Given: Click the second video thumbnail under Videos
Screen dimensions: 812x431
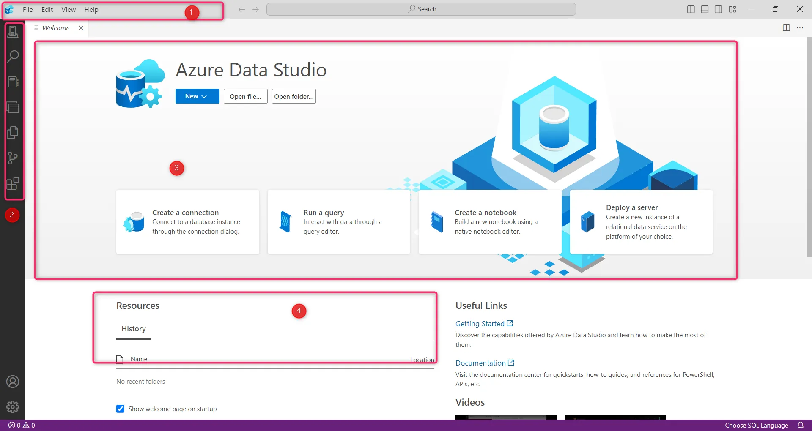Looking at the screenshot, I should (615, 417).
